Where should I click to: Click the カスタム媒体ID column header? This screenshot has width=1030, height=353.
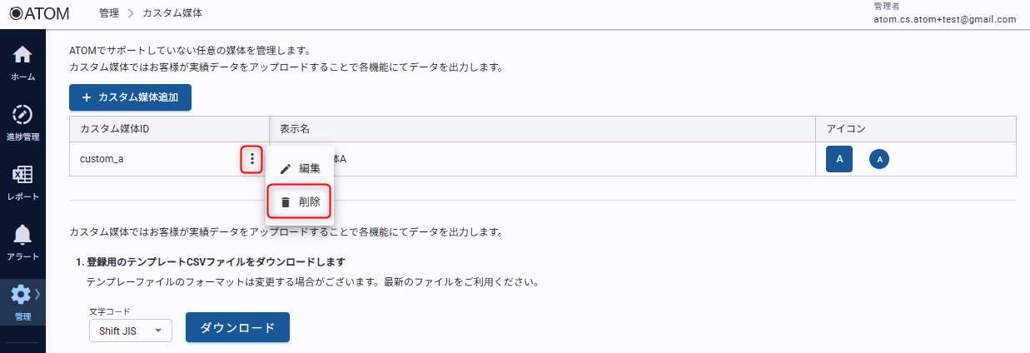pyautogui.click(x=115, y=129)
